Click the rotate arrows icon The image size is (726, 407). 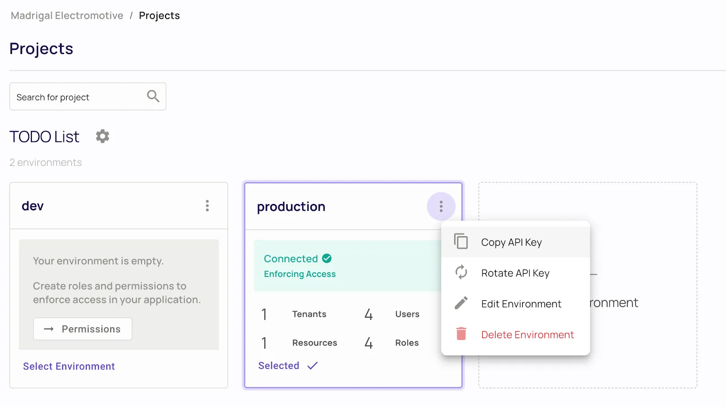461,272
